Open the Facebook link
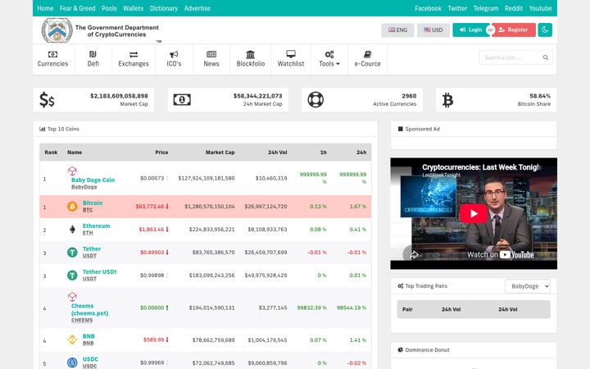 pyautogui.click(x=429, y=8)
